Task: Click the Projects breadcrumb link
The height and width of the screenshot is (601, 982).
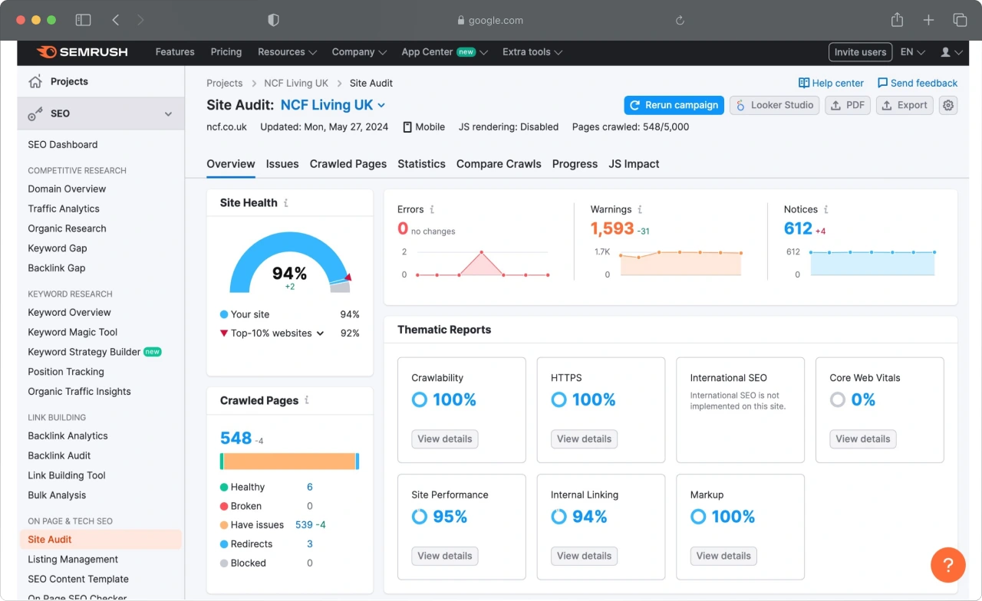Action: coord(225,83)
